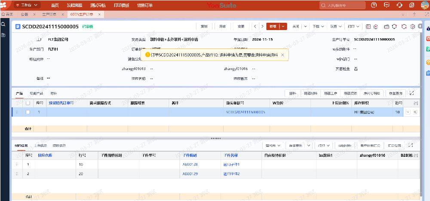The width and height of the screenshot is (430, 201).
Task: Open the AB00128 material code link
Action: point(190,164)
